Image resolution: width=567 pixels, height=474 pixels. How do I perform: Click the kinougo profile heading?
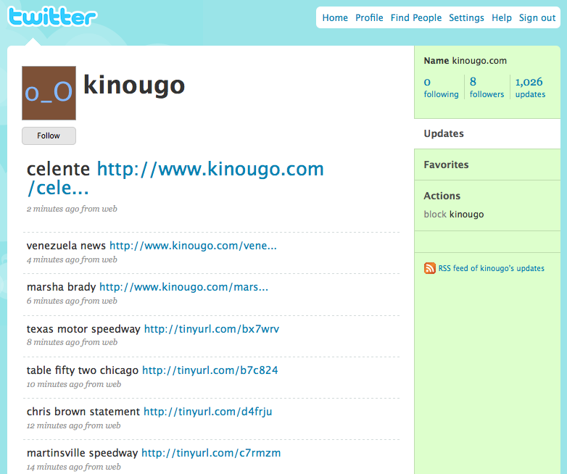(x=134, y=86)
